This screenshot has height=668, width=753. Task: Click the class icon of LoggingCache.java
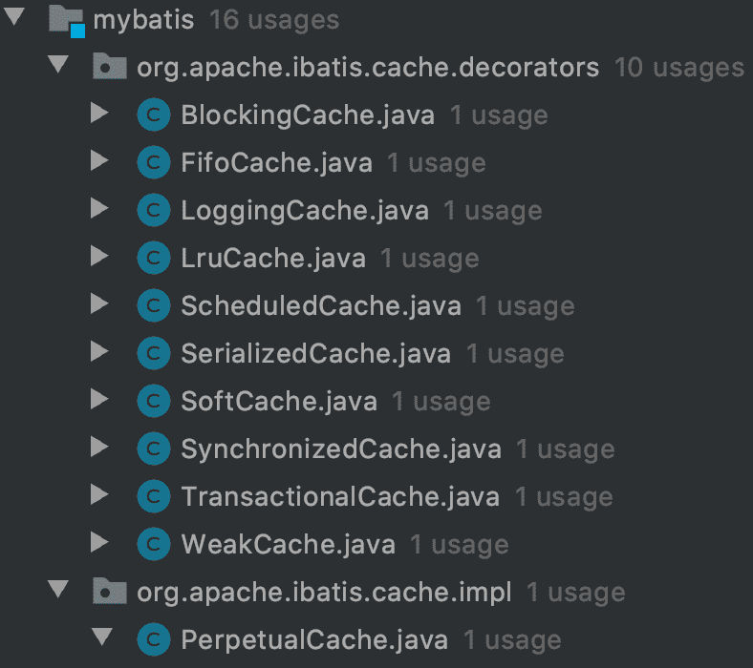(154, 210)
